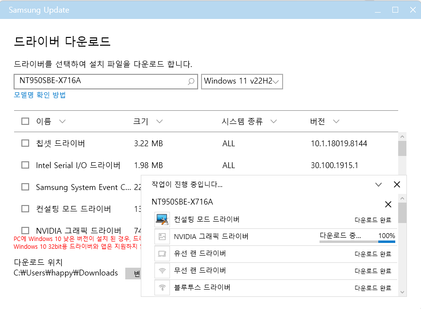Click 다운로드 완료 status for 블루투스 드라이버

coord(373,288)
